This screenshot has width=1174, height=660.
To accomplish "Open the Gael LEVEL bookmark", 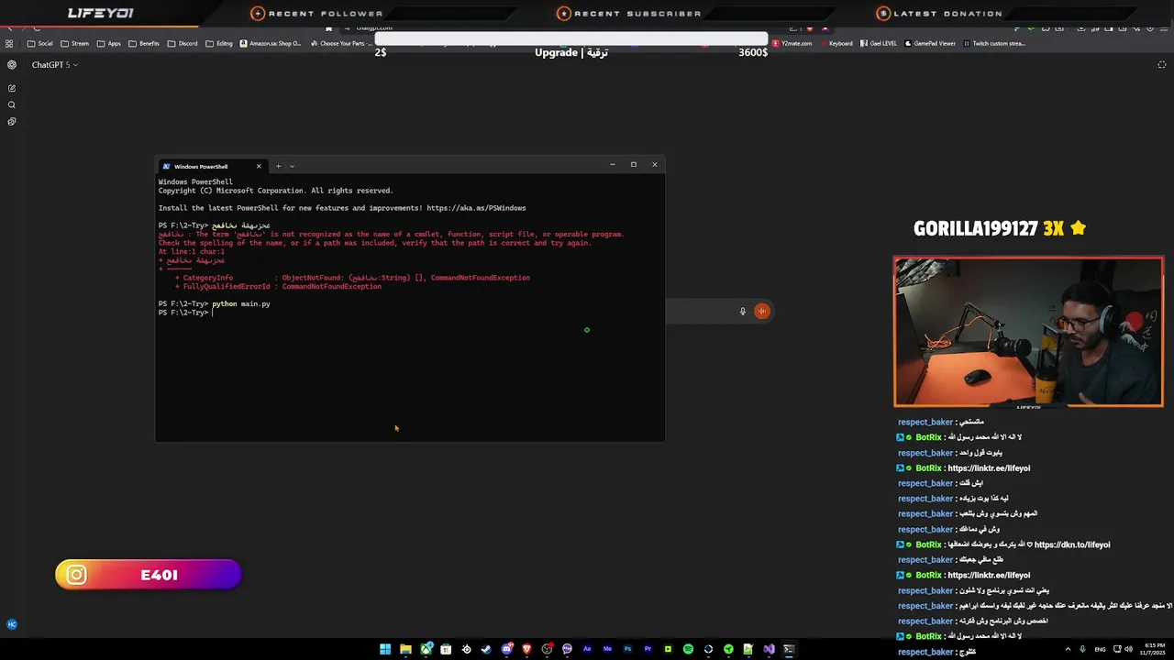I will click(879, 43).
